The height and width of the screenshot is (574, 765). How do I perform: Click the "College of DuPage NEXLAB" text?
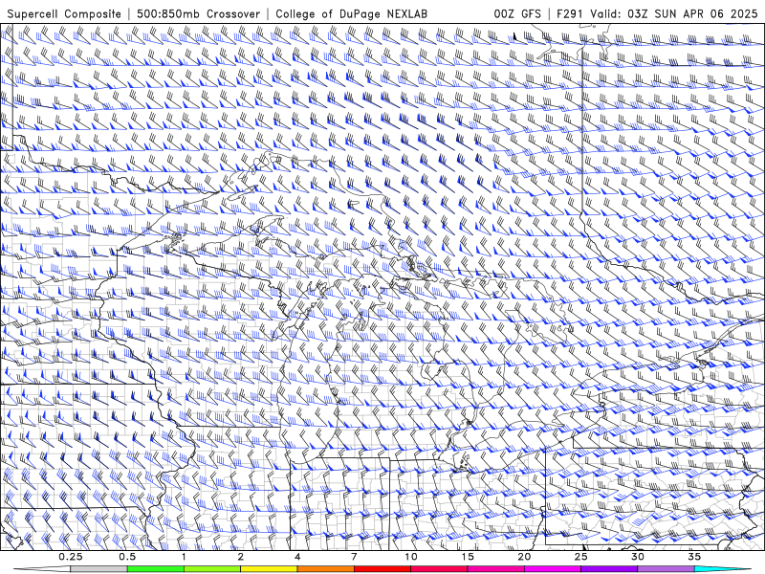point(351,14)
